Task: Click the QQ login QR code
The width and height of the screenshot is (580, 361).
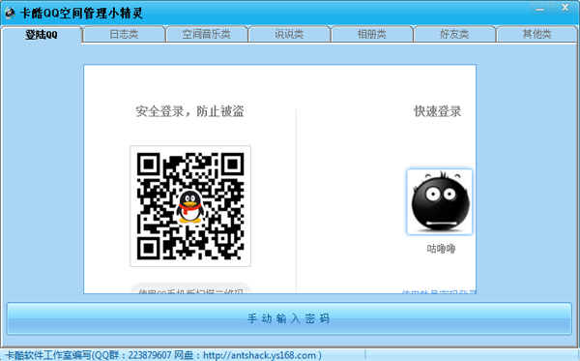Action: pos(190,206)
